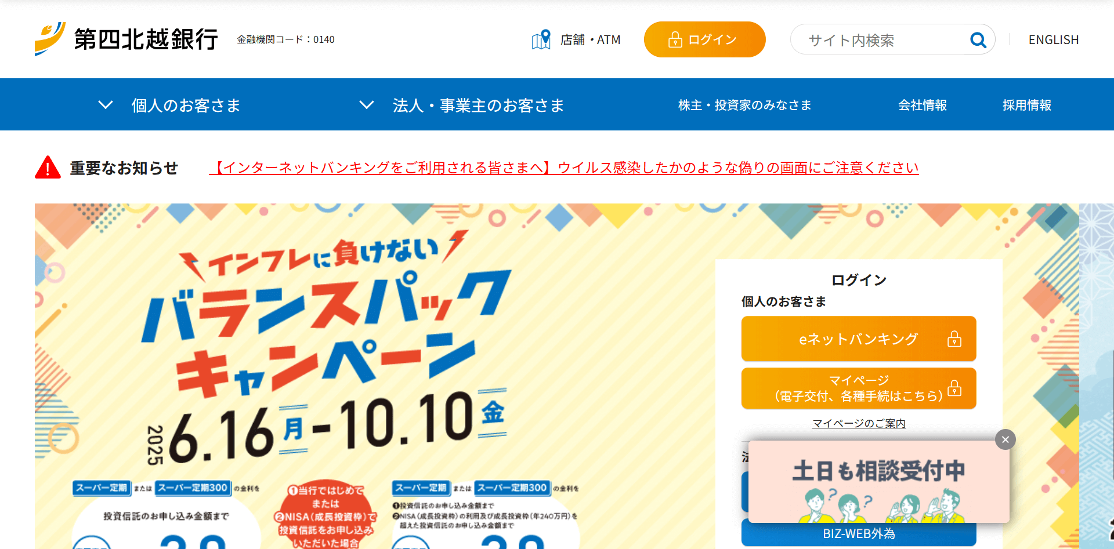Click the 第四北越銀行 logo
The height and width of the screenshot is (549, 1114).
[x=126, y=39]
